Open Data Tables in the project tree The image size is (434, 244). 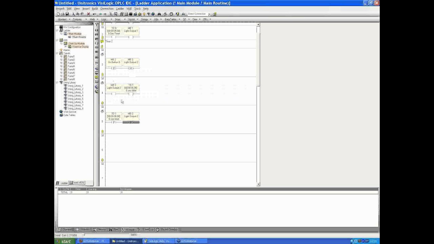(69, 115)
